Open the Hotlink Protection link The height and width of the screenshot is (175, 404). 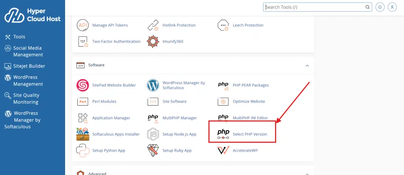coord(179,25)
